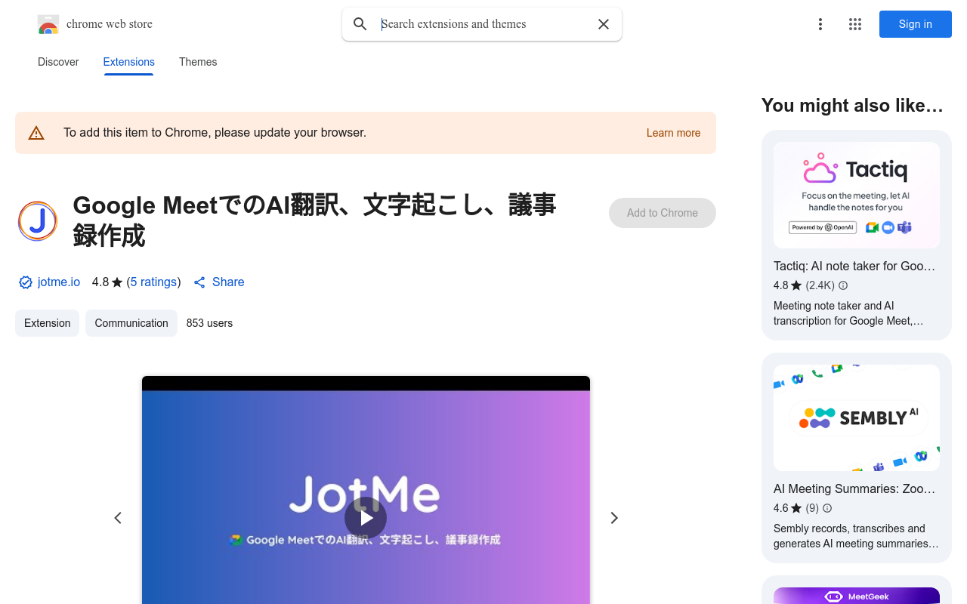Go to the Themes tab
Image resolution: width=967 pixels, height=604 pixels.
198,62
